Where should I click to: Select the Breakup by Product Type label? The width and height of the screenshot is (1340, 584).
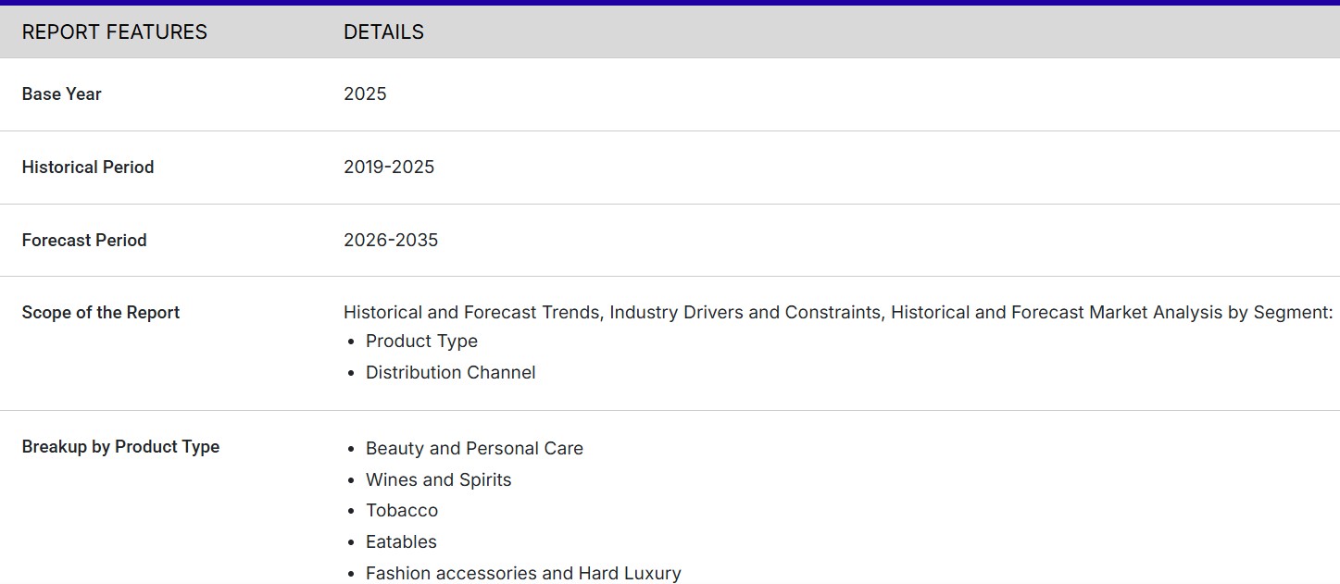[x=120, y=447]
